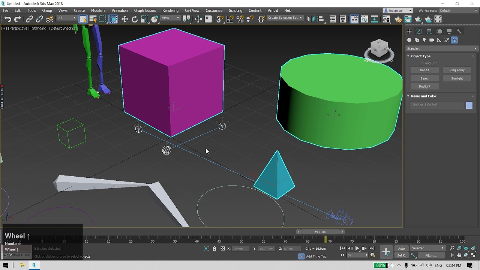Toggle the Ribbon display icon
Viewport: 480px width, 270px height.
[x=354, y=19]
